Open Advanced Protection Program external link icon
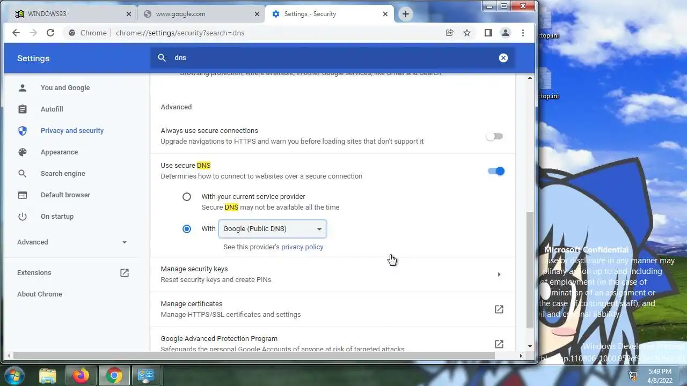Image resolution: width=687 pixels, height=386 pixels. coord(499,344)
